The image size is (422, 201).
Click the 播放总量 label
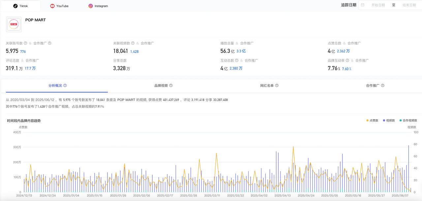(227, 43)
